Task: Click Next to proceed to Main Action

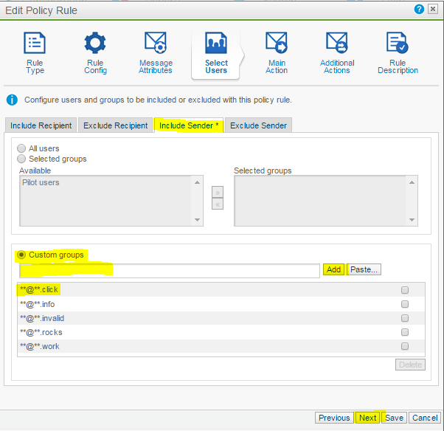Action: pos(367,418)
